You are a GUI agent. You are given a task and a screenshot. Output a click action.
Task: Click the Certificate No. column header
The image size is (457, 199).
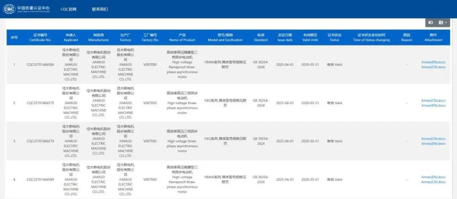pos(40,38)
